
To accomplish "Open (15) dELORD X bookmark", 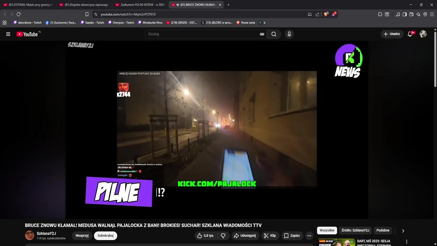I will 217,23.
